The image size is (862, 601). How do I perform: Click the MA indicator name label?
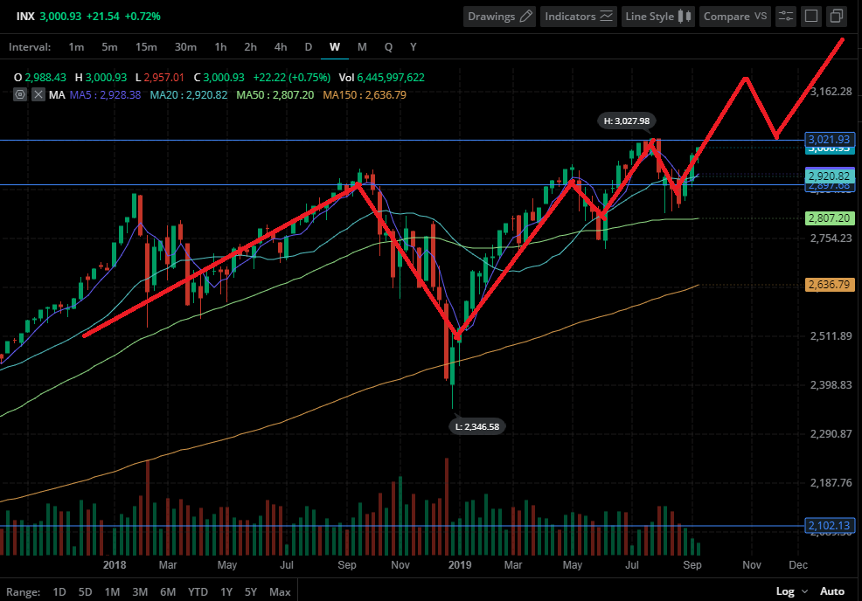pos(57,94)
